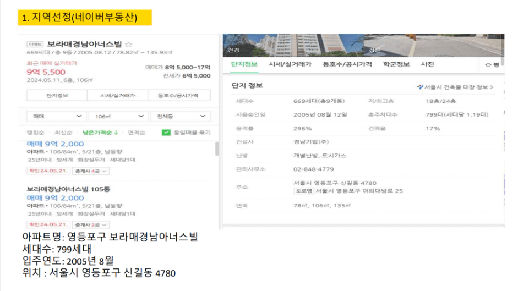Image resolution: width=529 pixels, height=291 pixels.
Task: Expand 중개사 4곳 dropdown
Action: click(90, 171)
